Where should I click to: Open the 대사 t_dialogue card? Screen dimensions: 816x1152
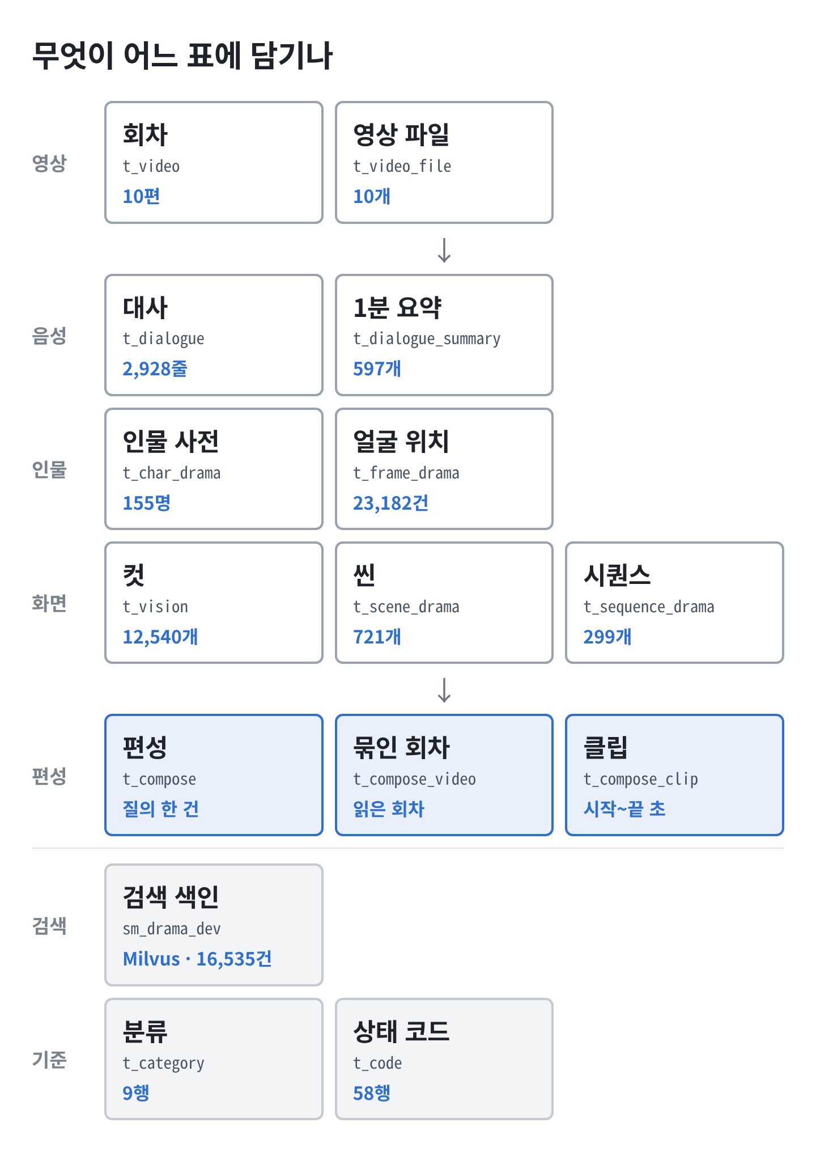(214, 335)
